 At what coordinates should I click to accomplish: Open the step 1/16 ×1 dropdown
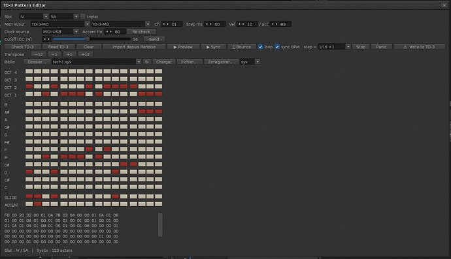tap(334, 47)
